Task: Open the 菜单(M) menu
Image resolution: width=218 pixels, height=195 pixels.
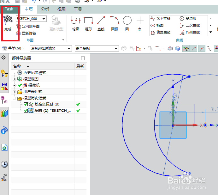Action: (x=13, y=48)
